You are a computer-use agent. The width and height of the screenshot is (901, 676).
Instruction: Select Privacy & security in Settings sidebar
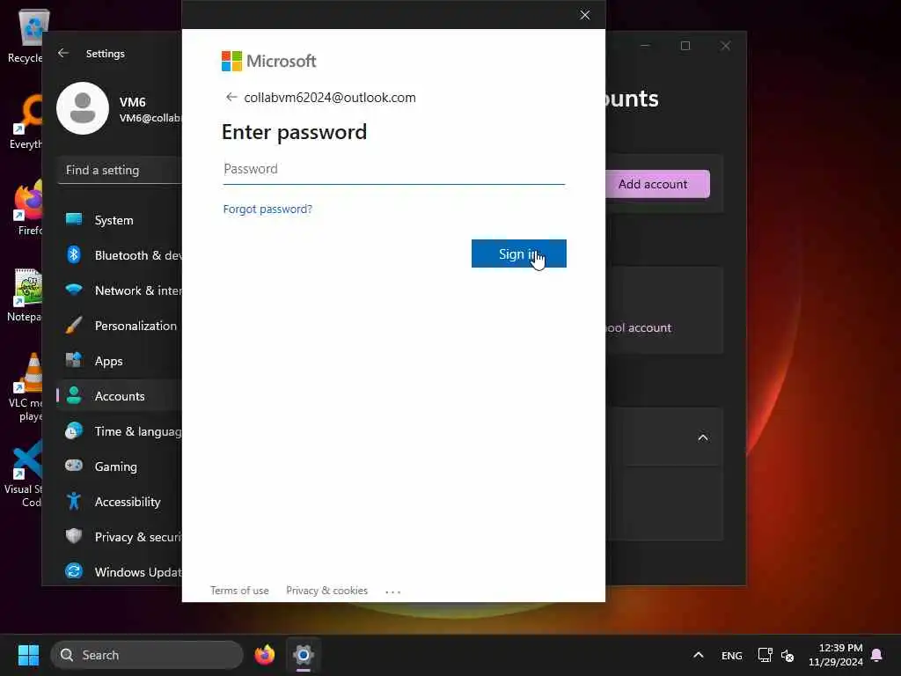(x=120, y=537)
